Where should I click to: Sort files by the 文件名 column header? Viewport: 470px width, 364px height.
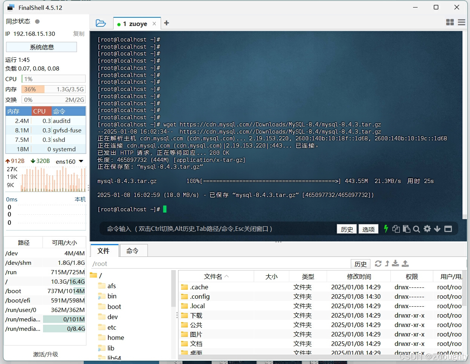point(216,276)
